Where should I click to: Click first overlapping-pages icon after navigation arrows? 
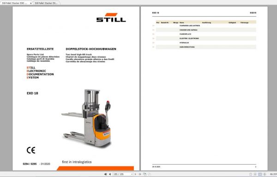point(145,174)
